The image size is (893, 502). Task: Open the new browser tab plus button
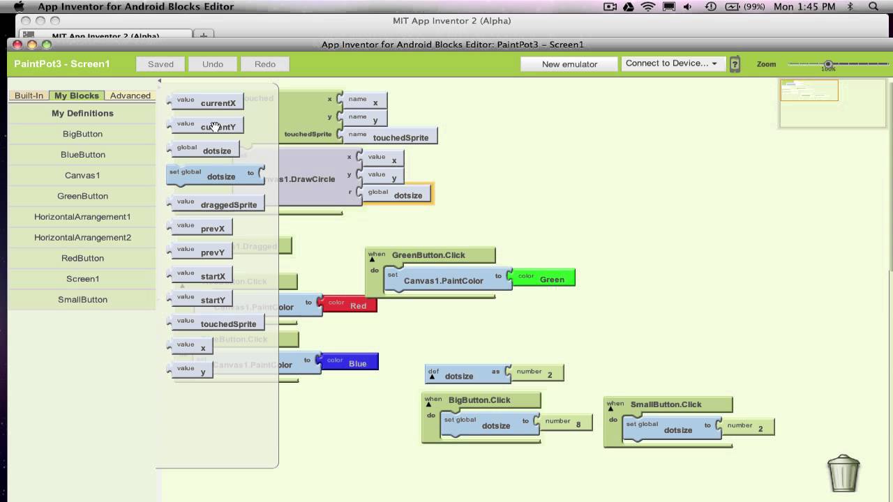tap(204, 36)
